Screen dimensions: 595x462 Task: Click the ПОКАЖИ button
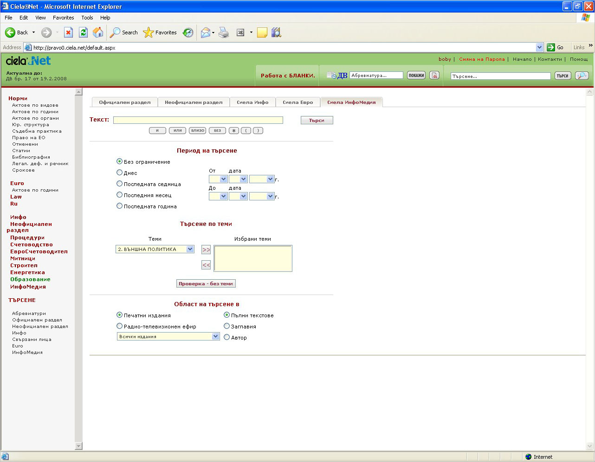[x=416, y=75]
